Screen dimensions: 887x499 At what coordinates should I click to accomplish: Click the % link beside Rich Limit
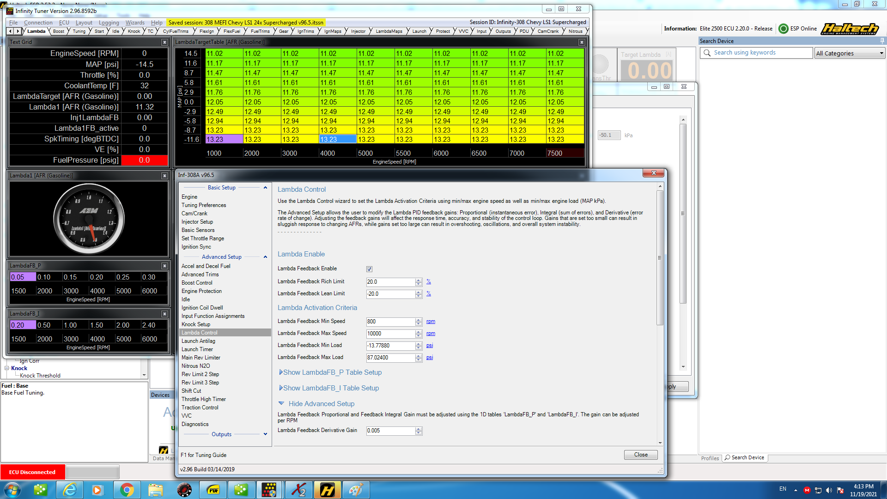point(429,282)
